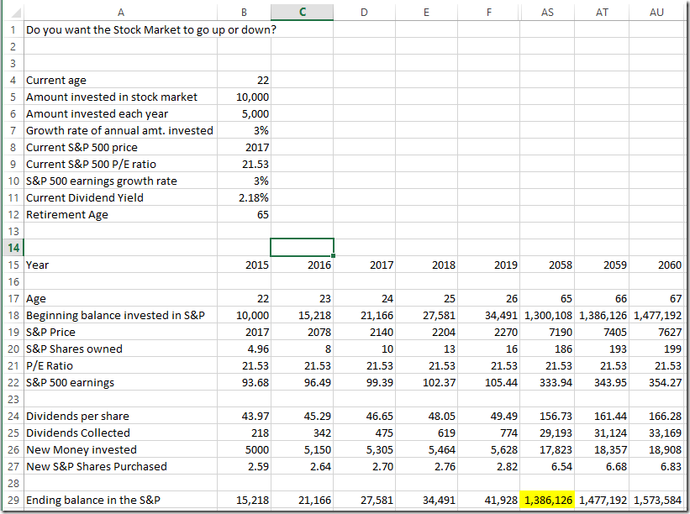Image resolution: width=690 pixels, height=514 pixels.
Task: Select the S&P Price 2078 cell
Action: [302, 332]
